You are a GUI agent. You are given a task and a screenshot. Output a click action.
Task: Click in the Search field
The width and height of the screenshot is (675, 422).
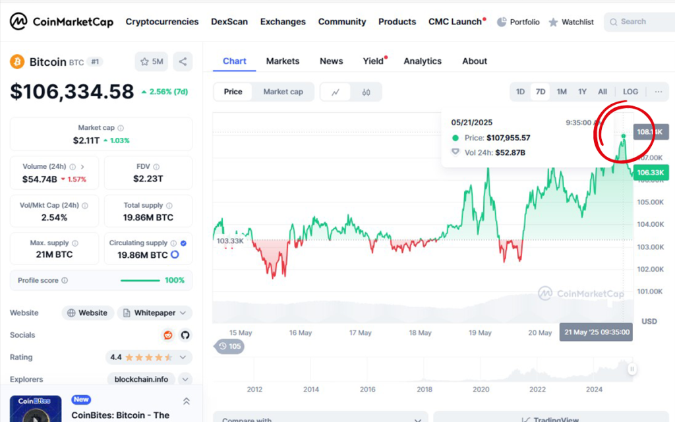click(x=639, y=22)
